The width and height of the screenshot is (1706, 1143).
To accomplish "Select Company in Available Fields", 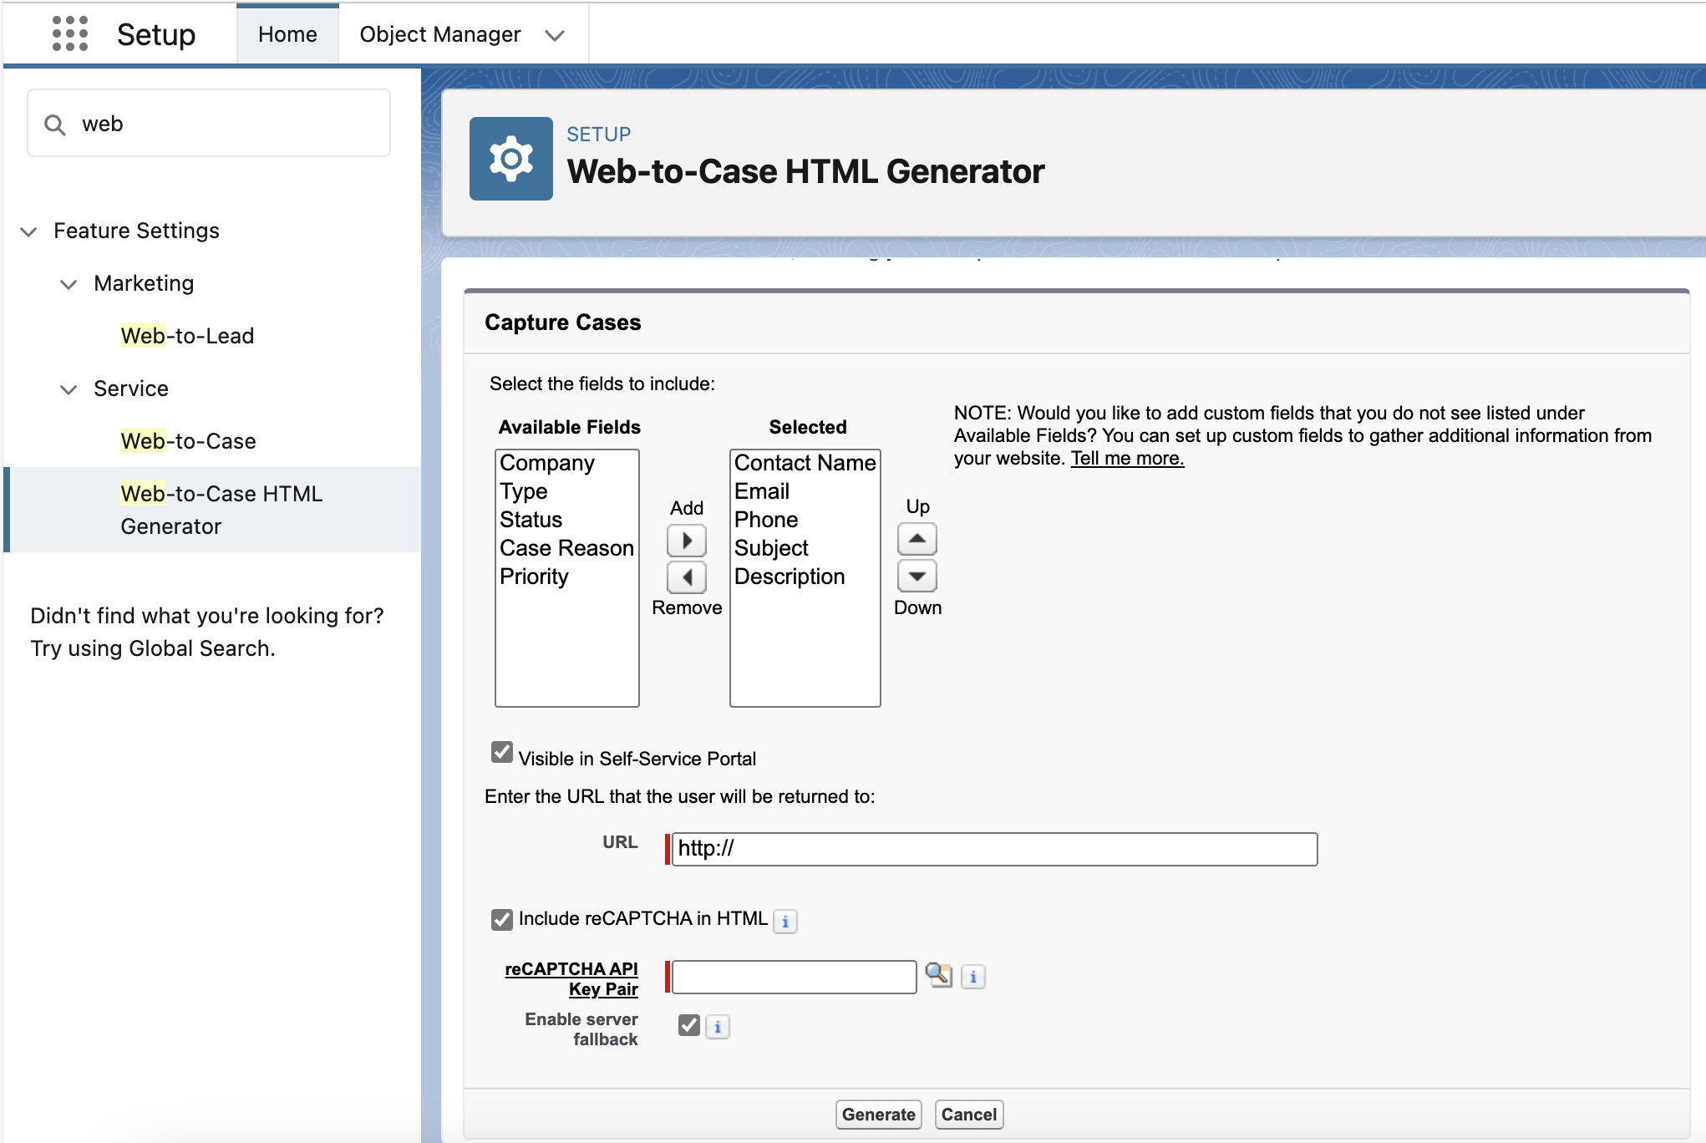I will coord(567,463).
